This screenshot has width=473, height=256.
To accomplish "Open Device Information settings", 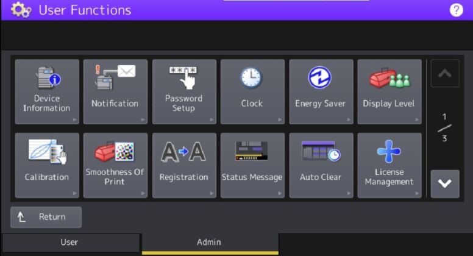I will [x=47, y=91].
